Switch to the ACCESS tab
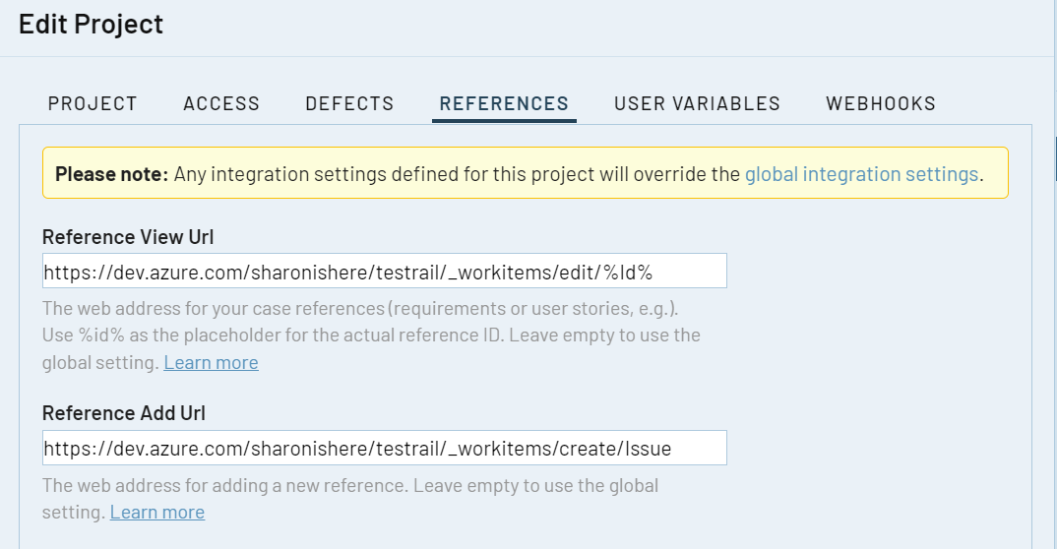The width and height of the screenshot is (1057, 549). click(221, 103)
